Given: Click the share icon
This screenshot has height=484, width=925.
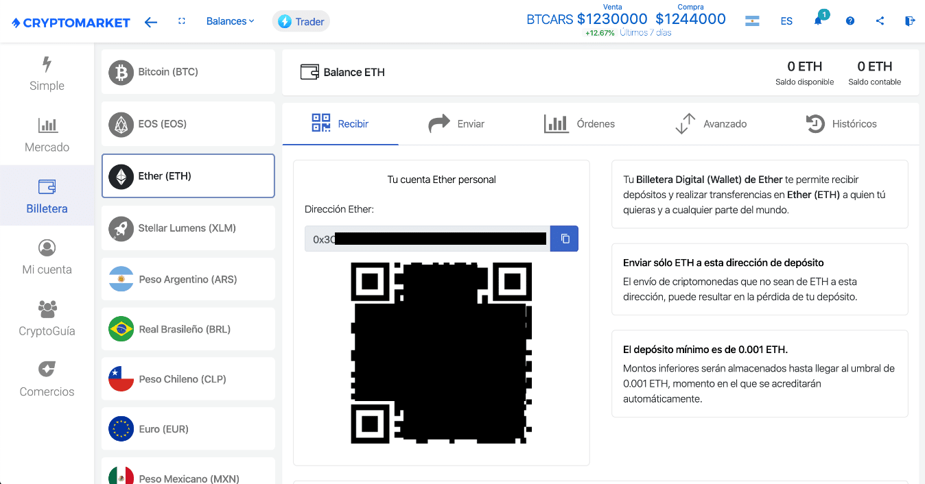Looking at the screenshot, I should click(x=880, y=21).
